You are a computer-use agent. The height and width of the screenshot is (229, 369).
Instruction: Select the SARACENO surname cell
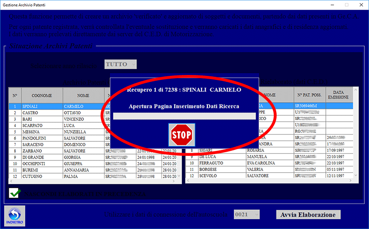(x=42, y=144)
